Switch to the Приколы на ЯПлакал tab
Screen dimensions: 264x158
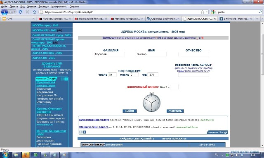click(91, 19)
